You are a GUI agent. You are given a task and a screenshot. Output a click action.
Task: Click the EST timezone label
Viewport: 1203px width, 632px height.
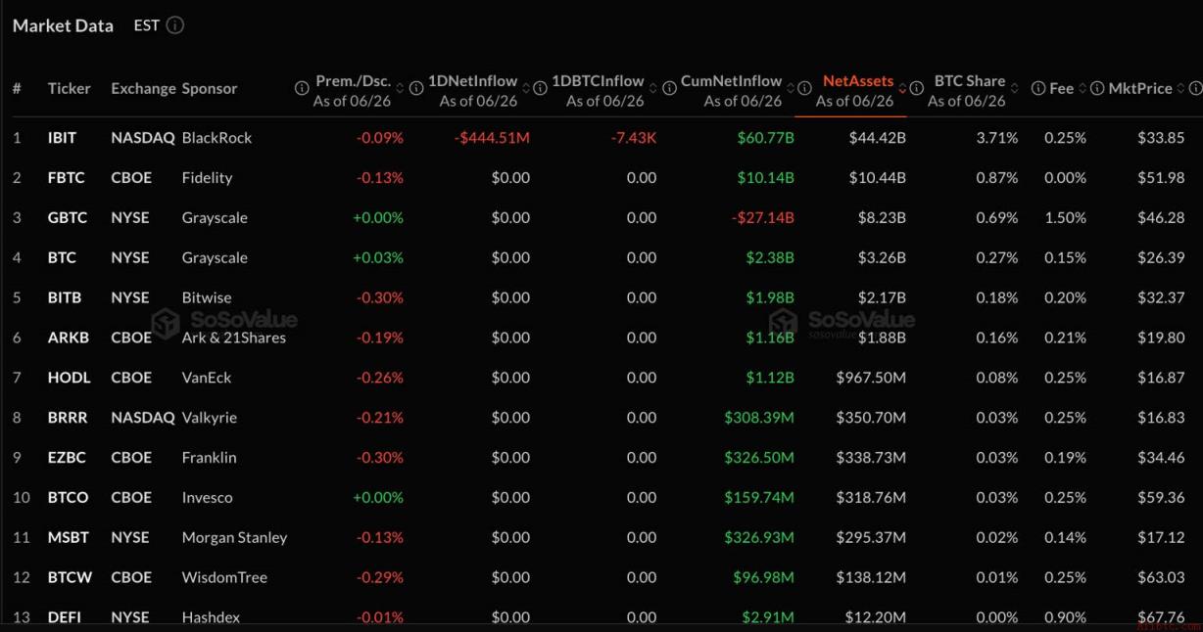[146, 25]
